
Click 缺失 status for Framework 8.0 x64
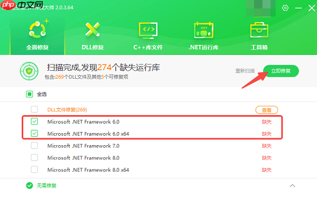point(267,170)
